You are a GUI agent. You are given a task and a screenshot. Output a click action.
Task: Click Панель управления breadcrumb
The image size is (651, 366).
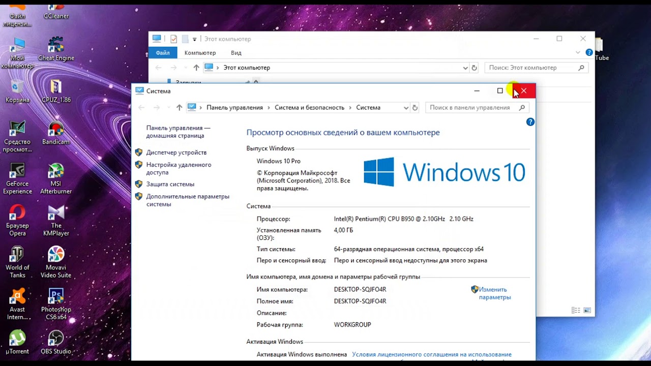coord(234,108)
